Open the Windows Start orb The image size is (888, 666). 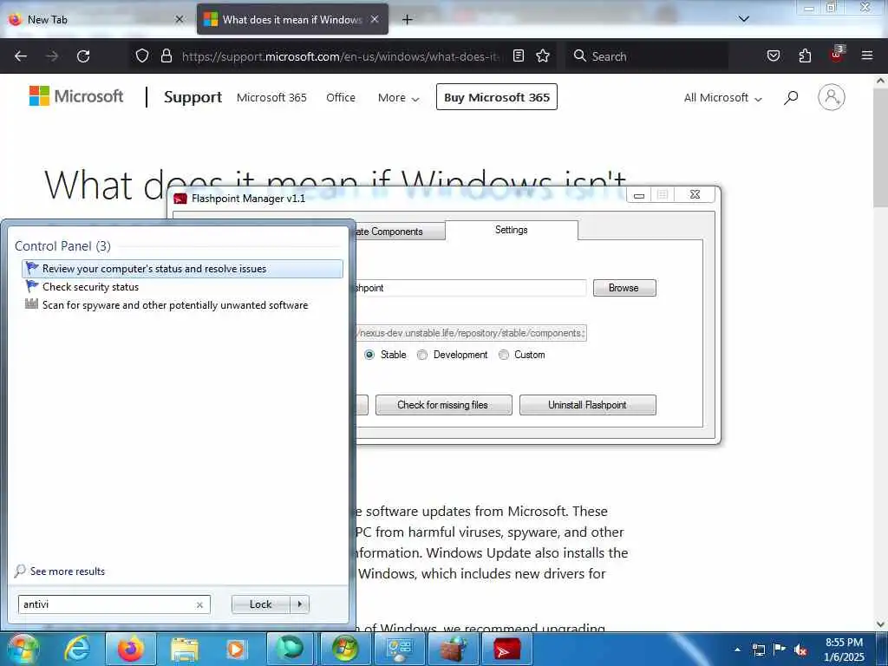[23, 649]
